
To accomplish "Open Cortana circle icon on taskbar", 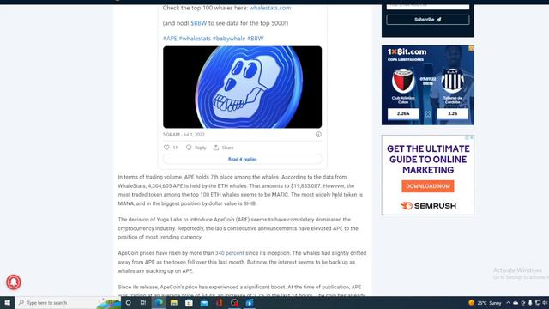I will [128, 303].
